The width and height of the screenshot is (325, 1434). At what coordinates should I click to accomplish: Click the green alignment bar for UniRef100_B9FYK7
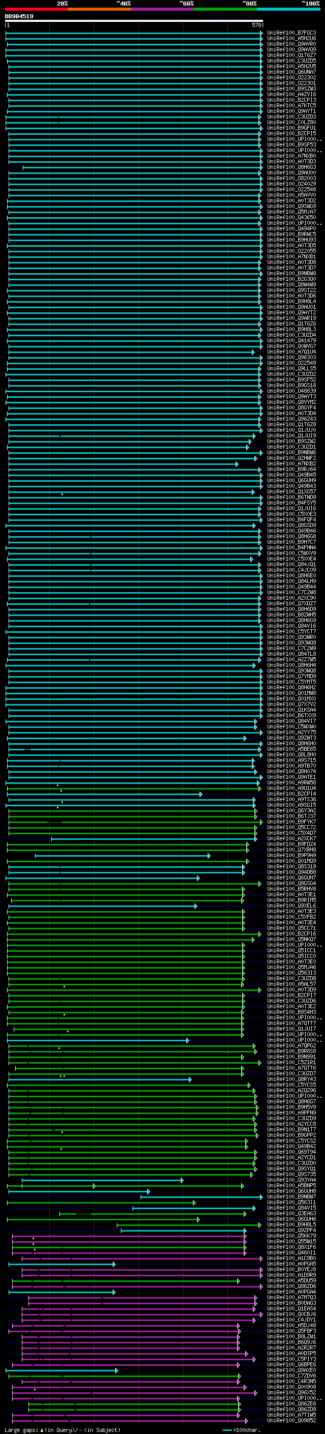click(135, 822)
